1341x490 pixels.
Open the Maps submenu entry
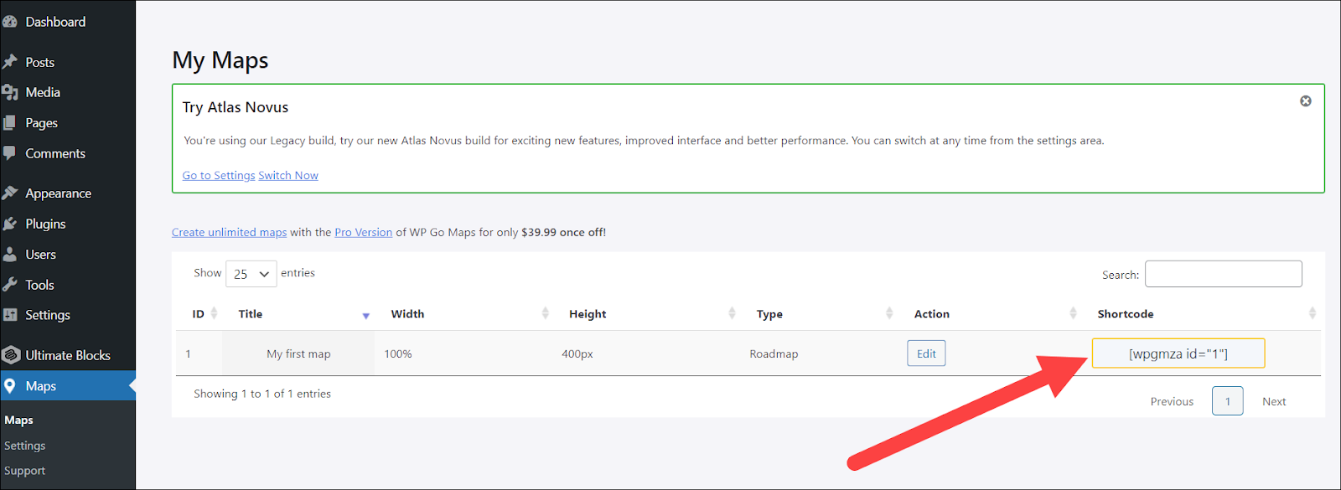[x=18, y=420]
